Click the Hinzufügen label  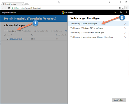tap(12, 31)
